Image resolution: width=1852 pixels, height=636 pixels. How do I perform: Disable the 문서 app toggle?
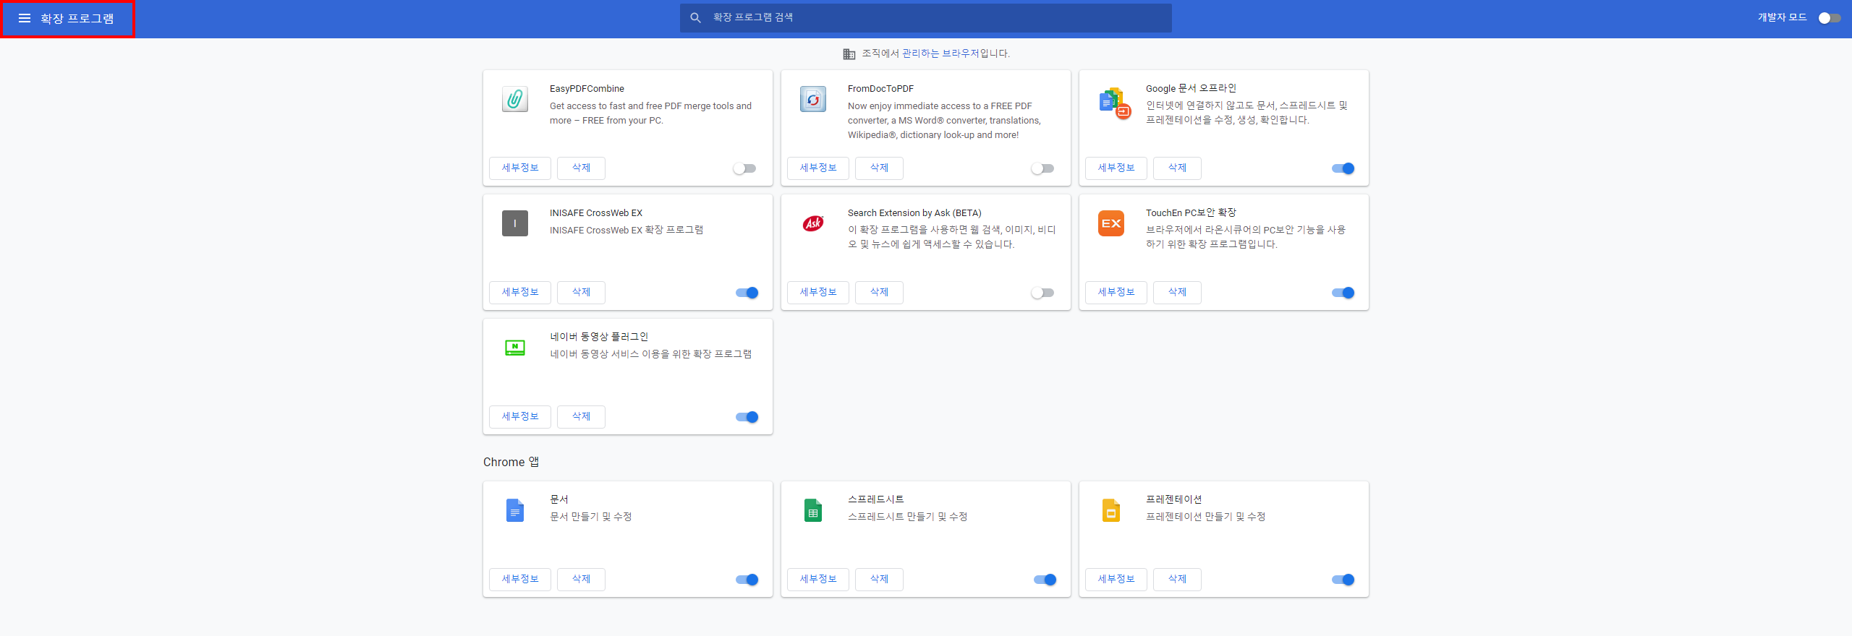[747, 580]
